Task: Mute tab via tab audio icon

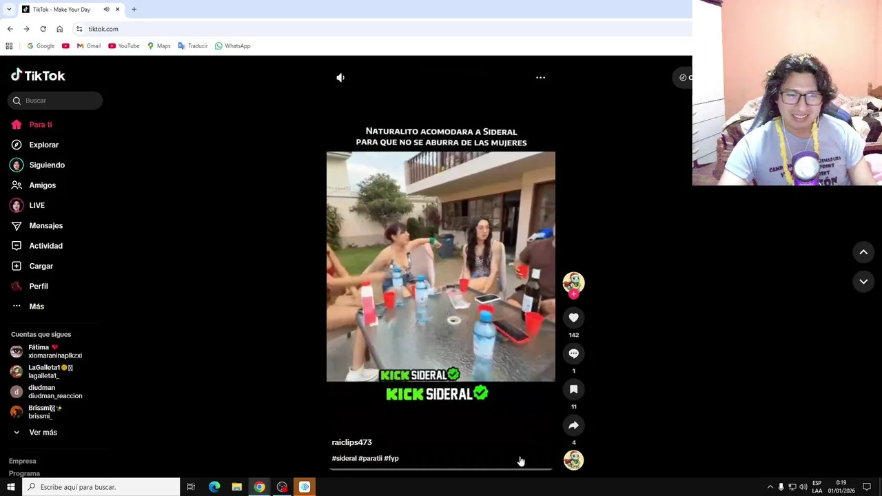Action: [106, 10]
